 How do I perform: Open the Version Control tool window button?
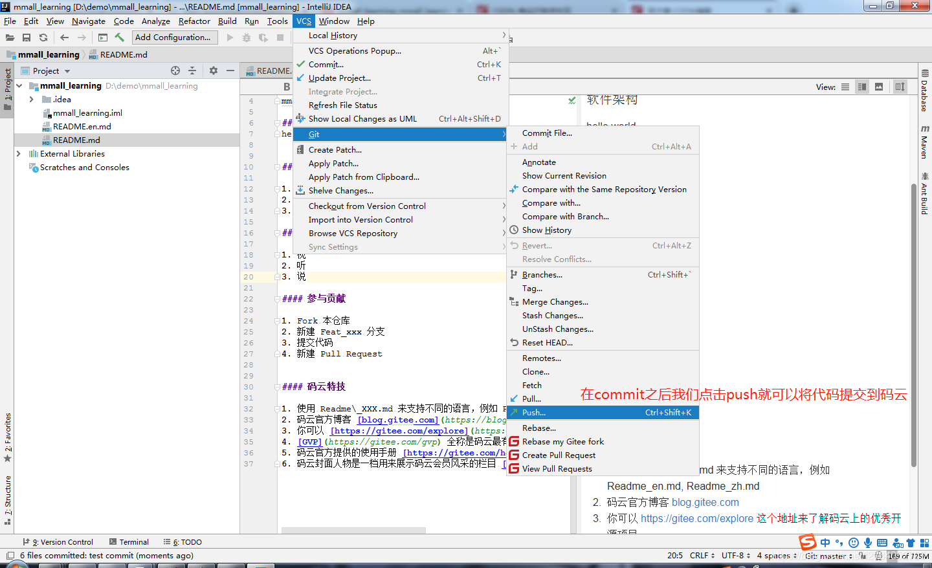click(x=58, y=542)
